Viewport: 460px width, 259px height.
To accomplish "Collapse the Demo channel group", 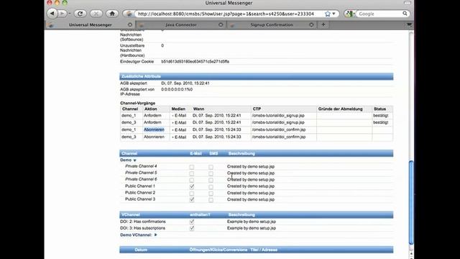I will tap(134, 160).
